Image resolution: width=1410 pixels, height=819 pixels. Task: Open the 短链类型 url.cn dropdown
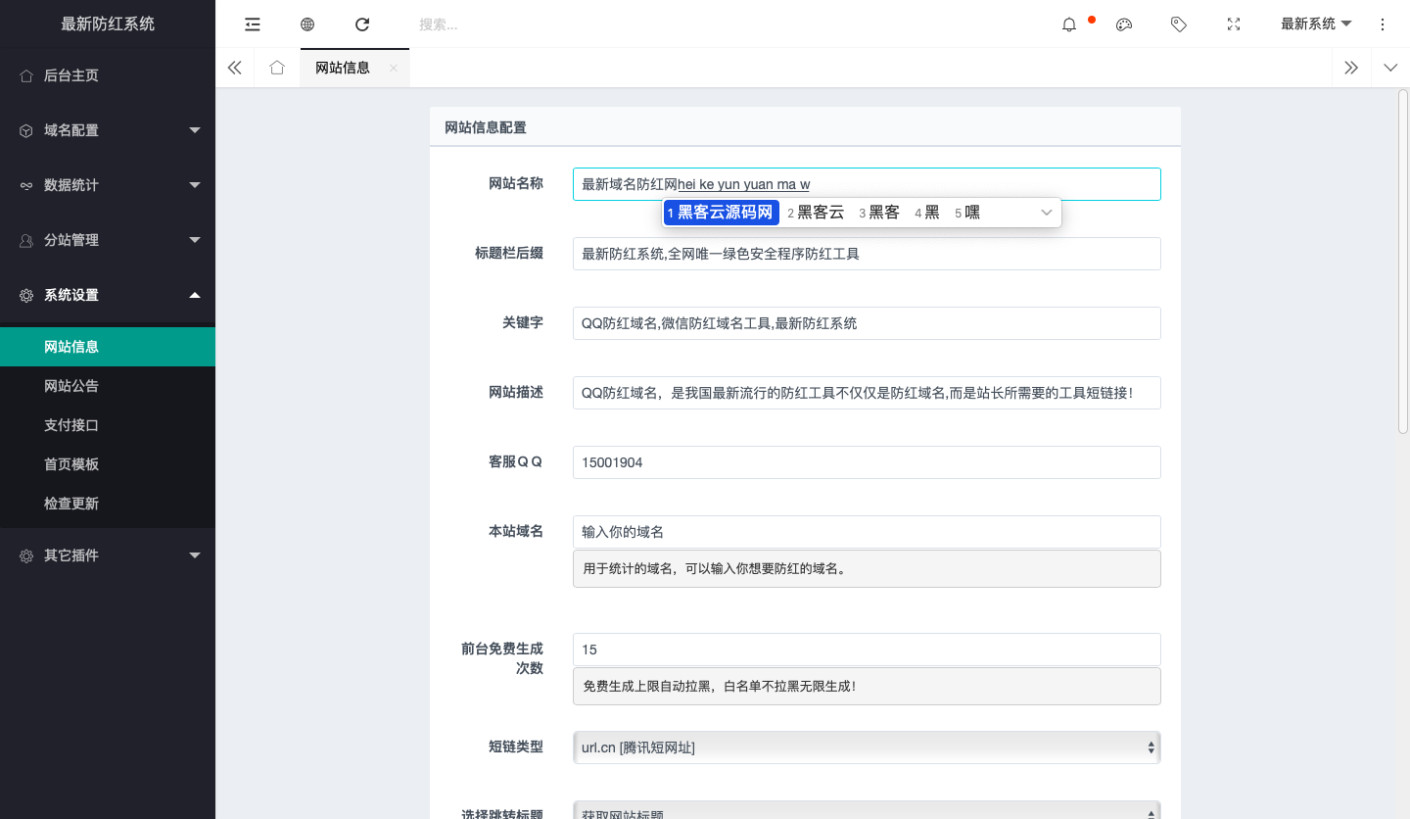(867, 747)
